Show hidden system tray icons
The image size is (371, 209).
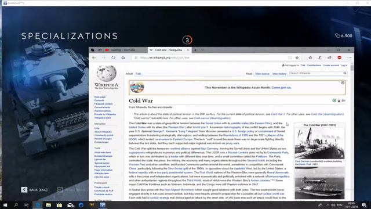(x=328, y=205)
